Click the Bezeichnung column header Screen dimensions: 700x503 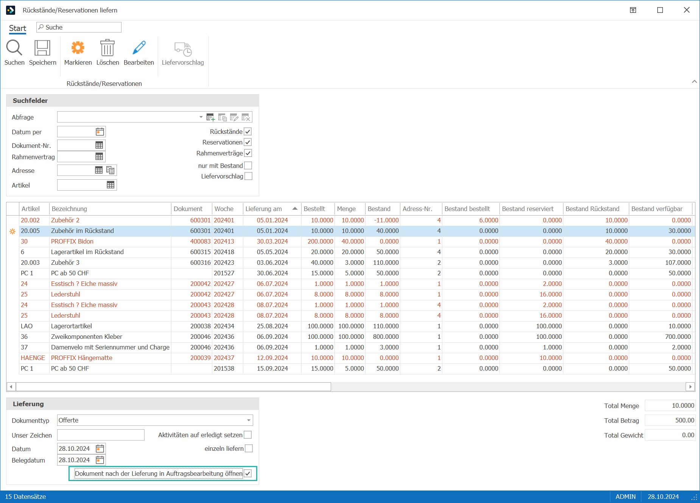(110, 209)
